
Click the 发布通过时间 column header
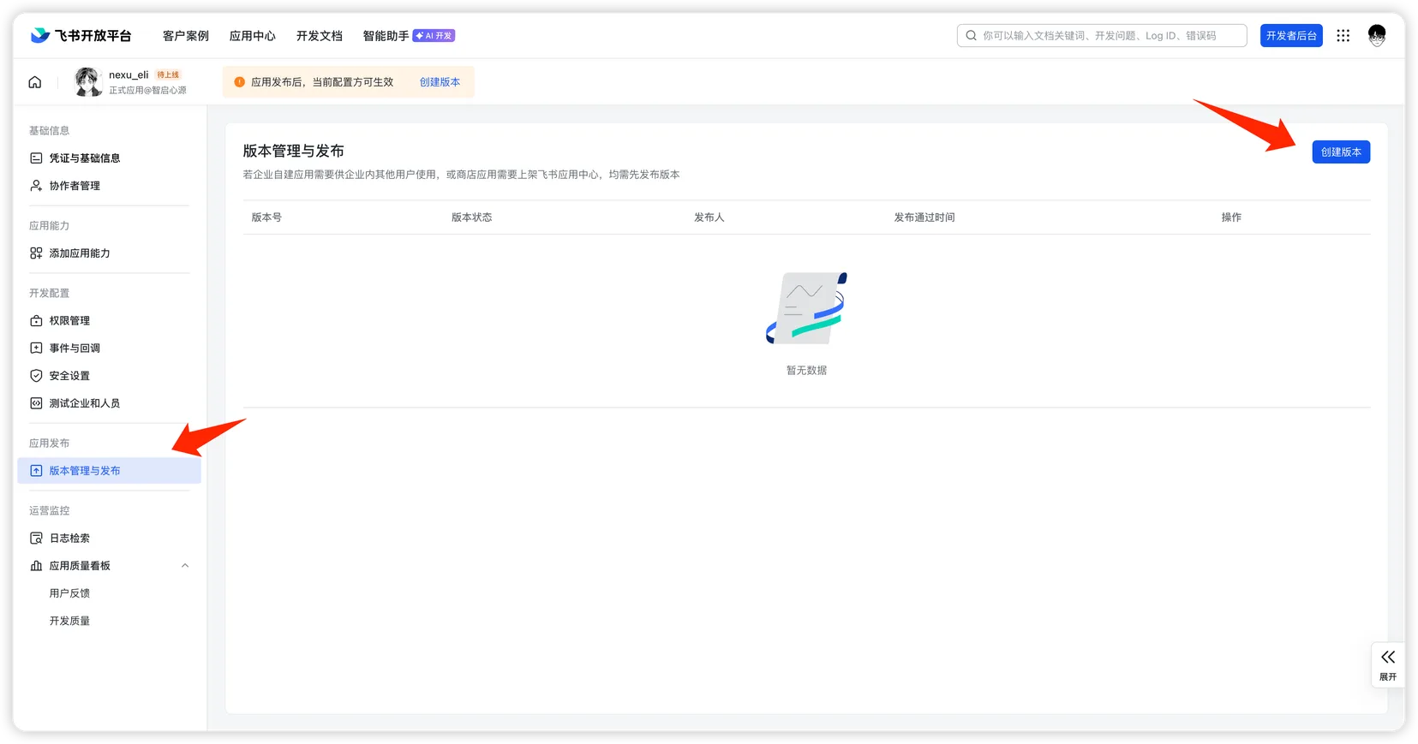924,217
